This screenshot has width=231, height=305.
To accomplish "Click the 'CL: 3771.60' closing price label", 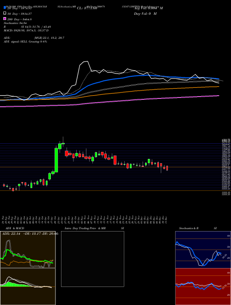I will click(x=87, y=8).
